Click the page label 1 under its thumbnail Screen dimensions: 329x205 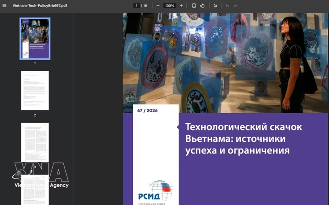(x=35, y=63)
